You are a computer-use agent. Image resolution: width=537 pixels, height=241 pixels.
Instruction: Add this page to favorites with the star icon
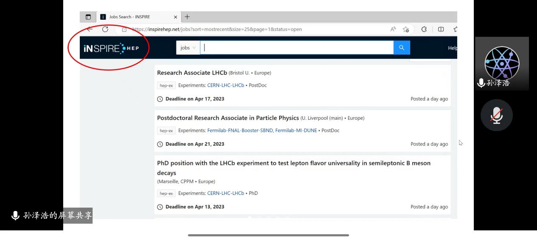tap(406, 29)
